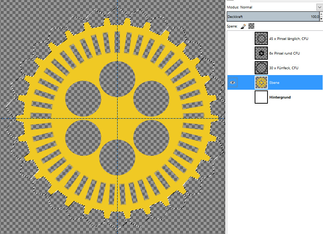Click thumbnail of 30 x Fünfeck layer
323x234 pixels.
(x=261, y=68)
